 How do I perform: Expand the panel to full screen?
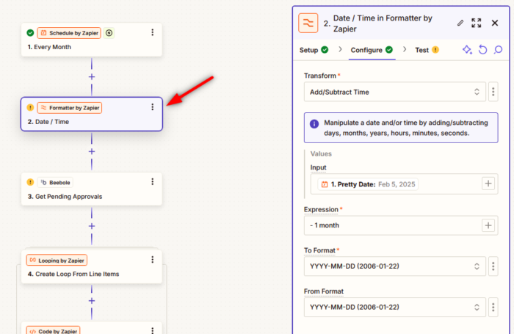tap(477, 23)
